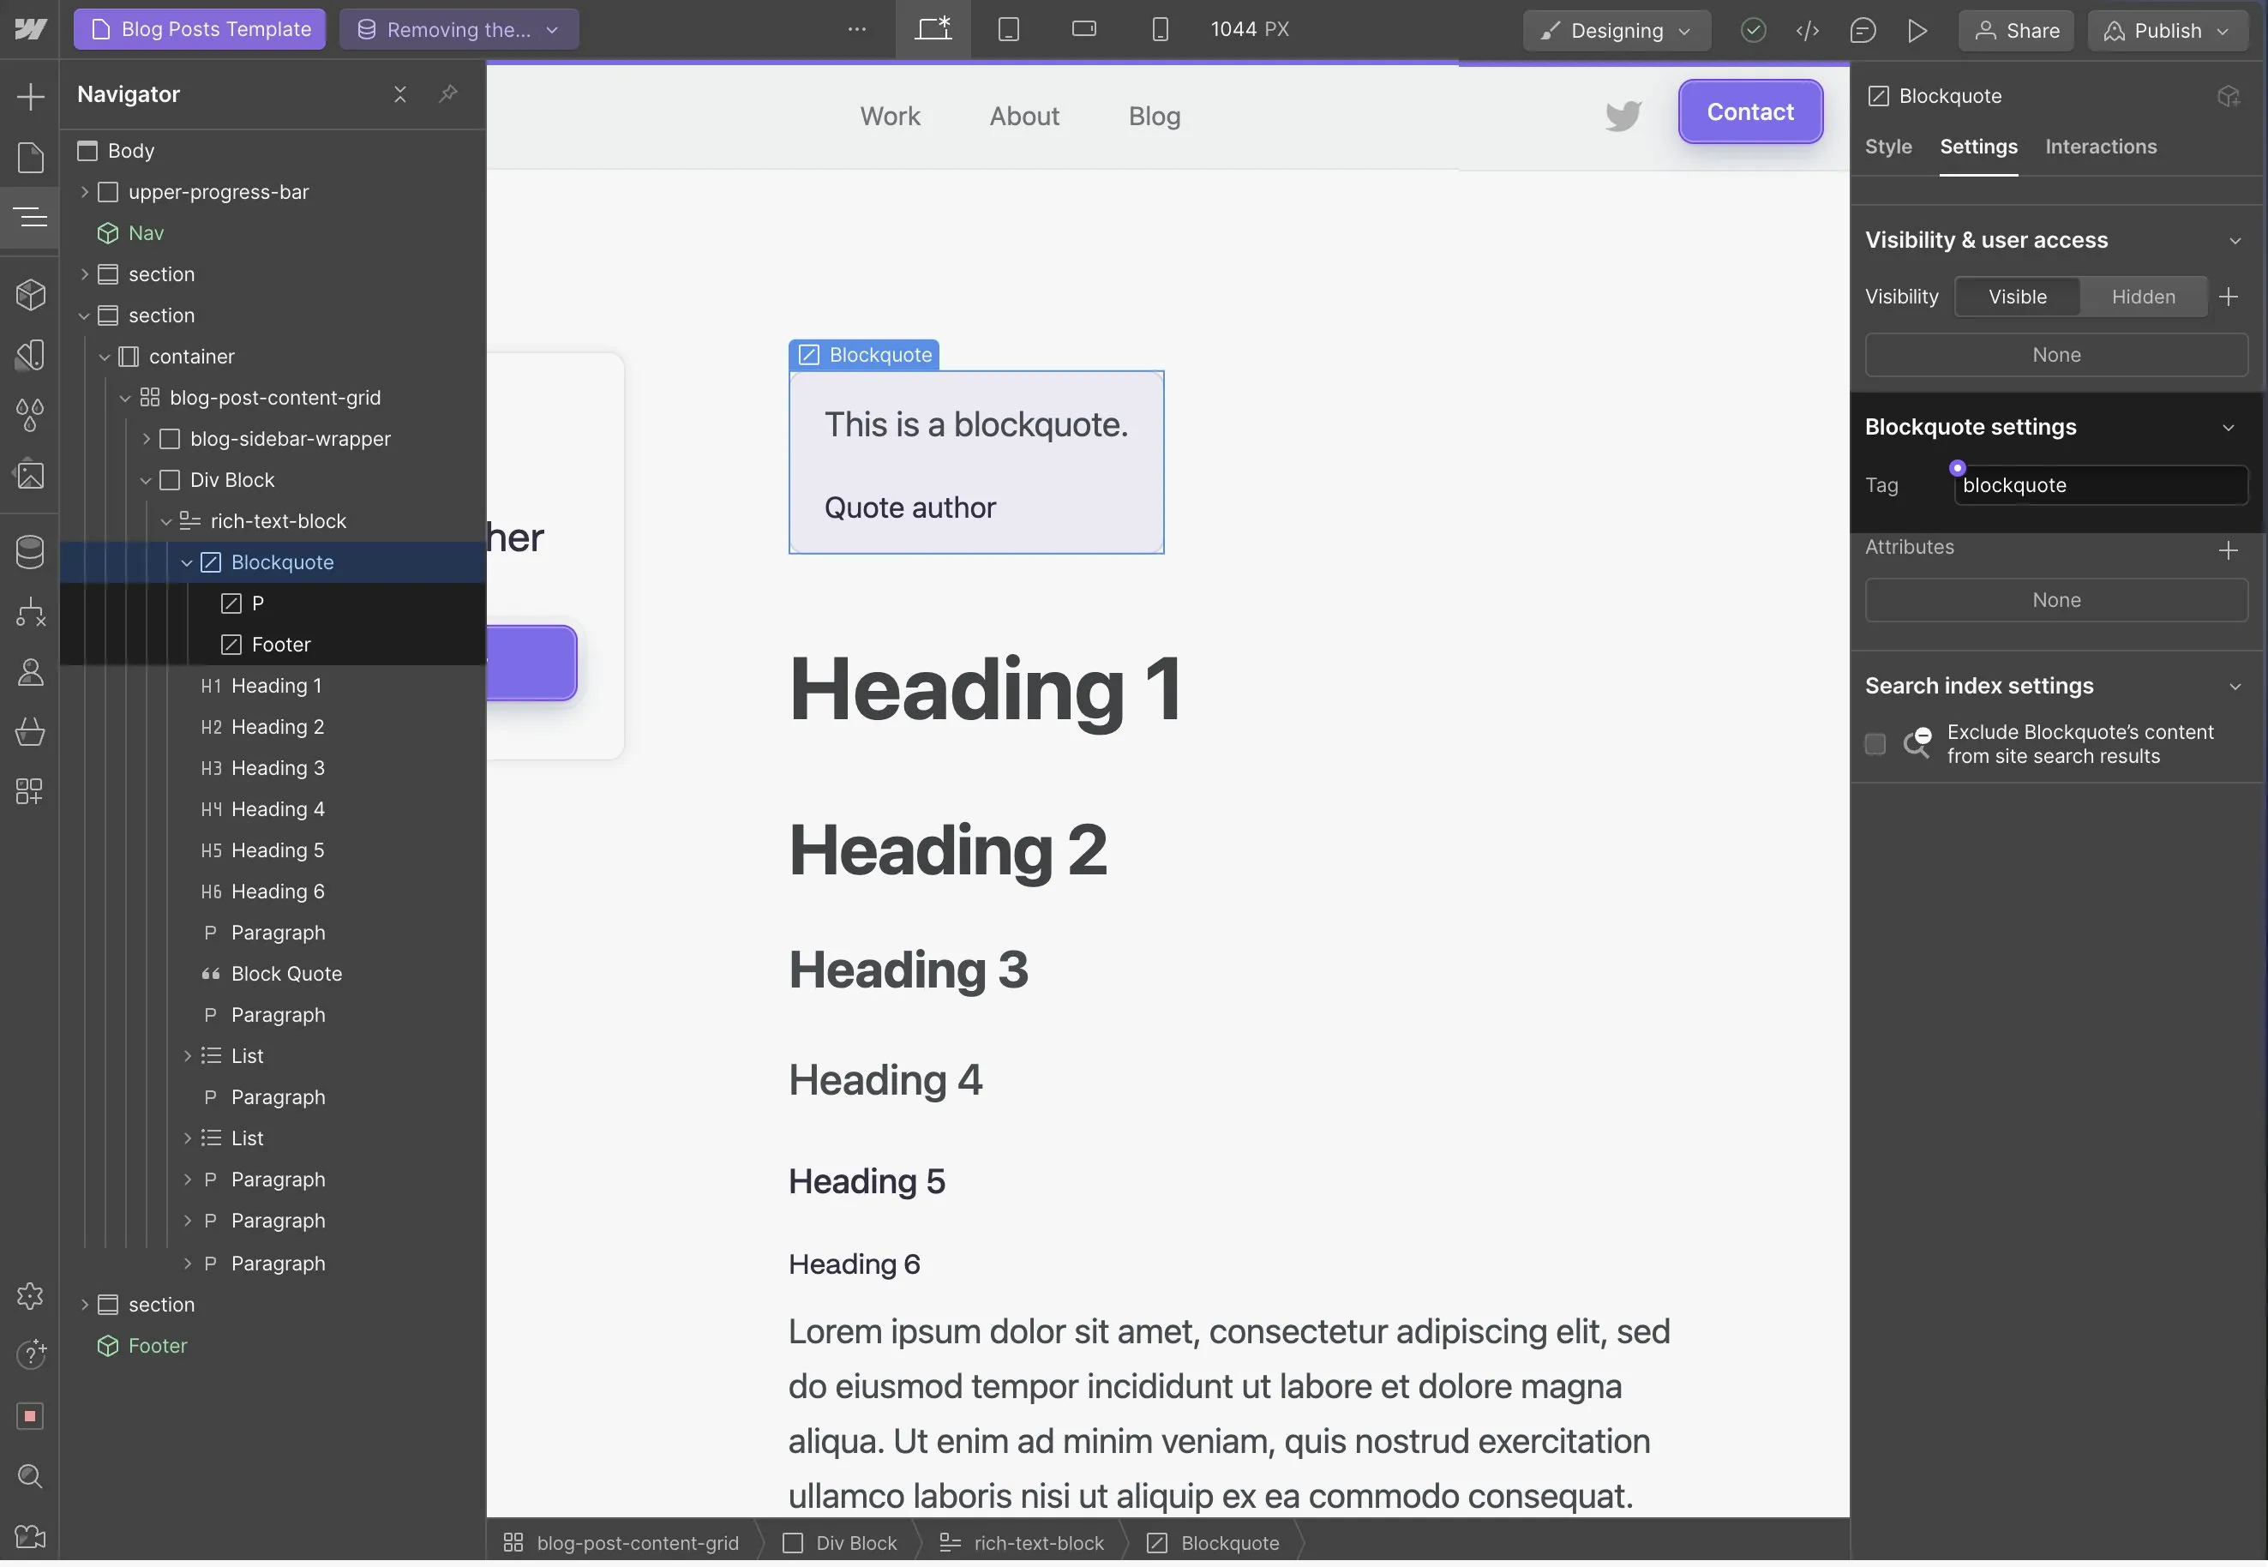Expand the blog-sidebar-wrapper node

[x=147, y=440]
